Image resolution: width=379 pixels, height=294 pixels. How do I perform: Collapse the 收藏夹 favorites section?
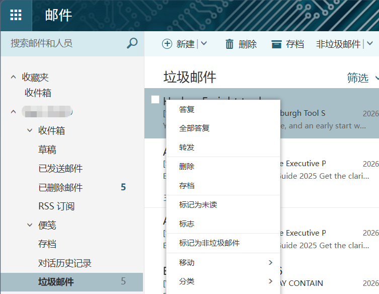(x=14, y=78)
